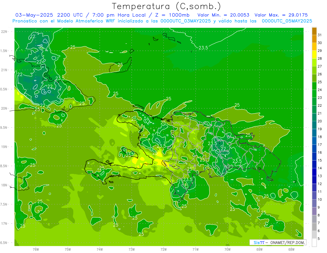Select the '0000UTC_05MAY2025' valid-until time text

click(287, 21)
